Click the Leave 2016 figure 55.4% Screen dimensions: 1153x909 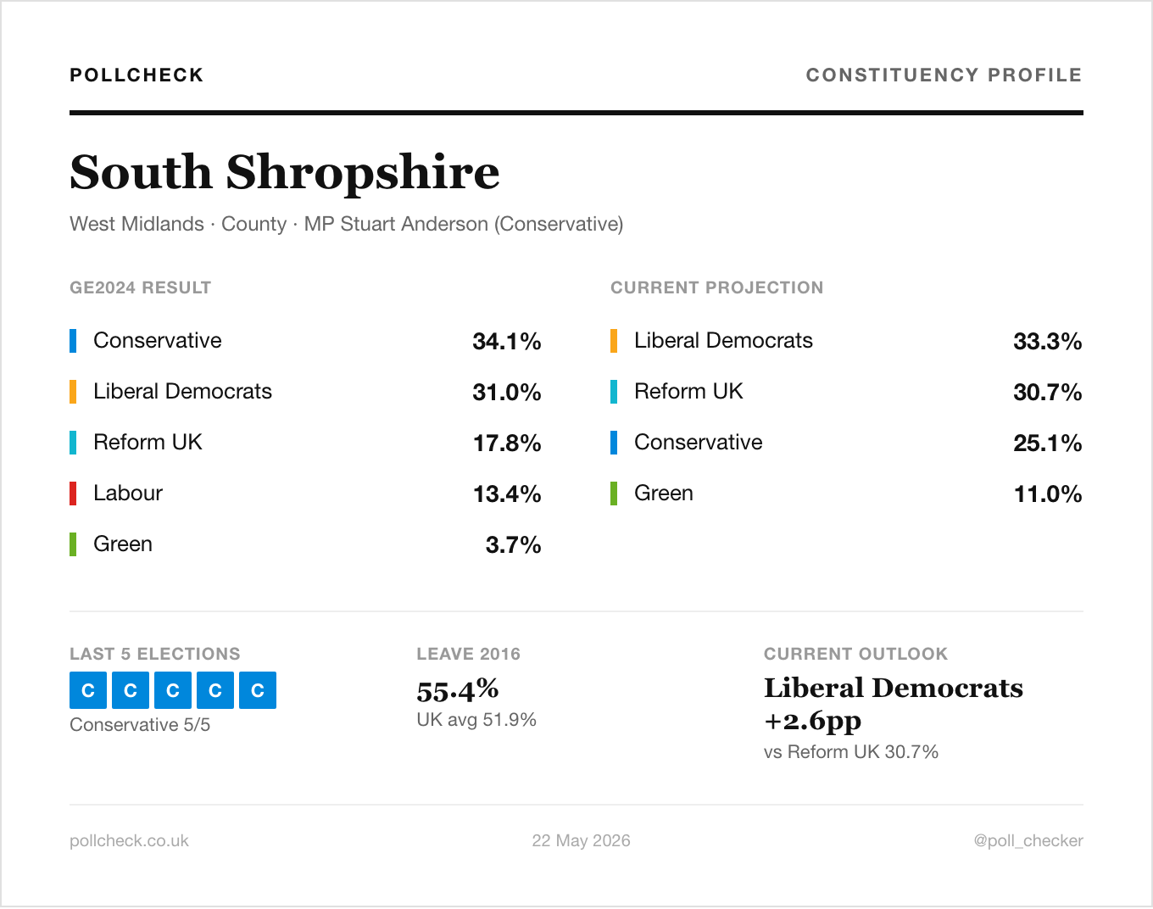(x=458, y=690)
